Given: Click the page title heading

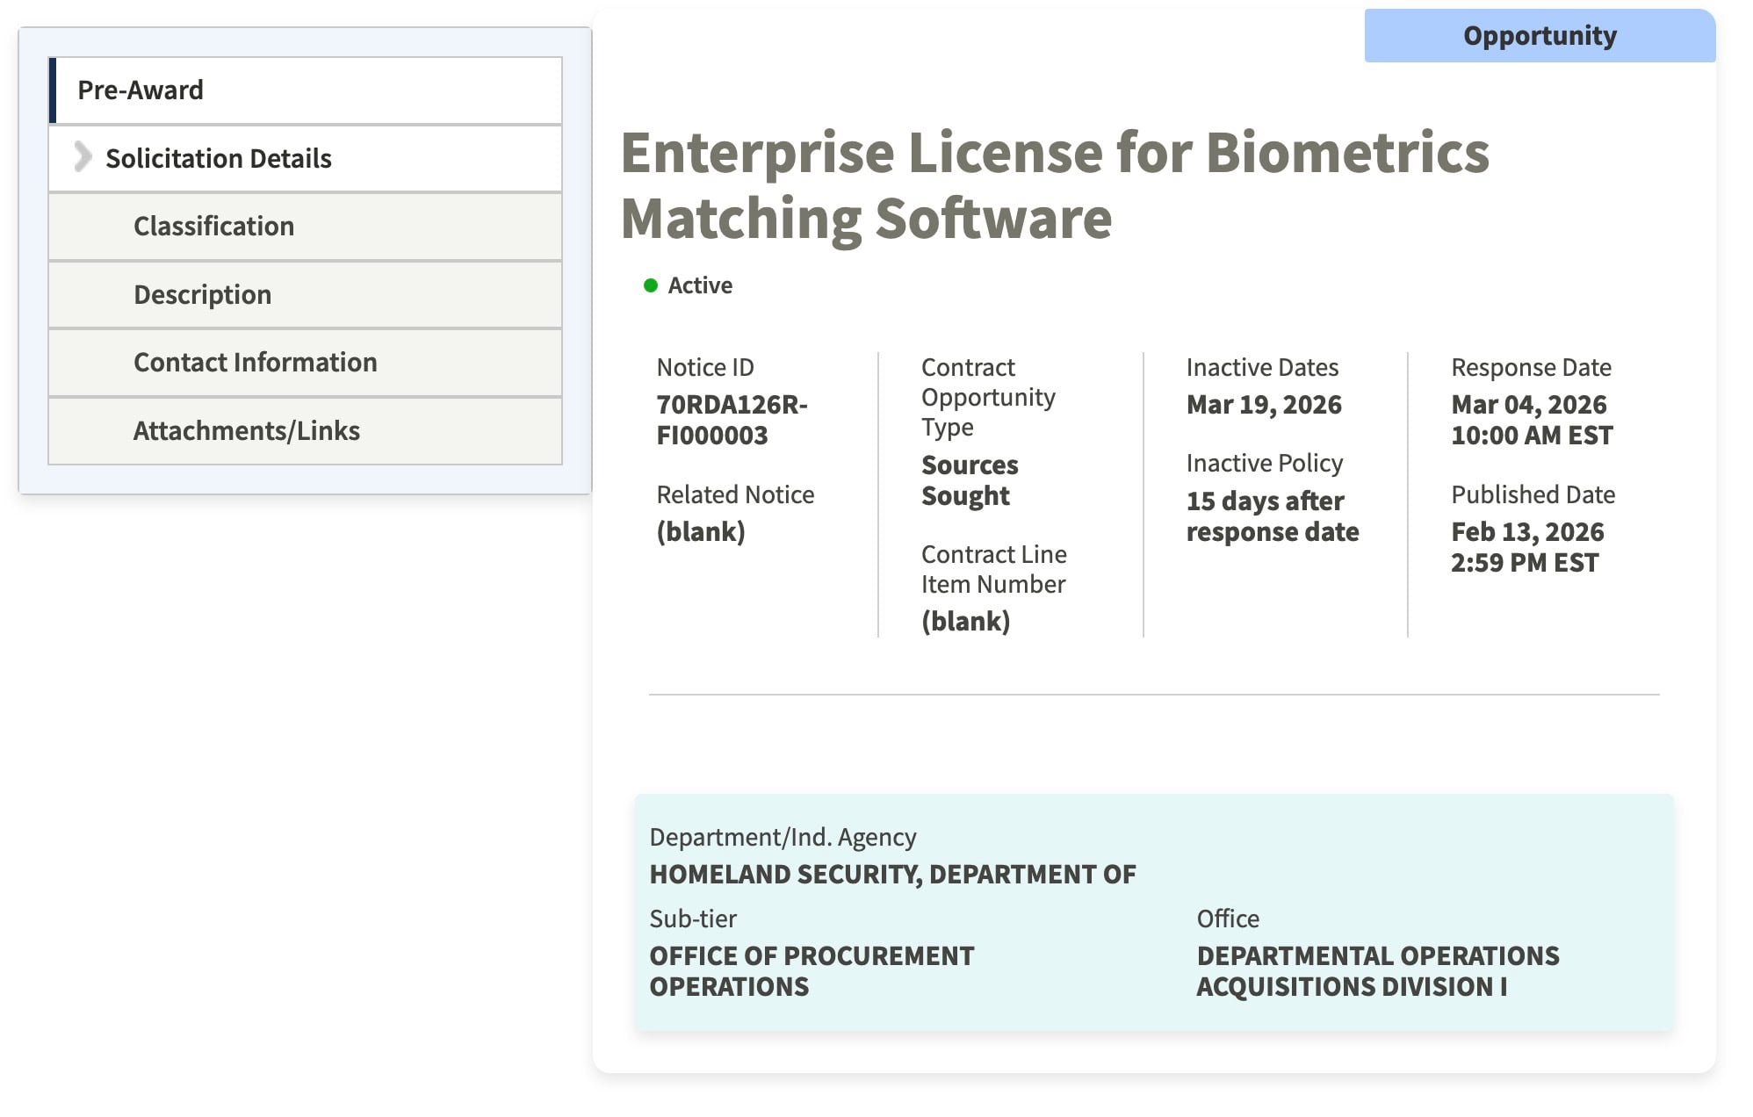Looking at the screenshot, I should point(1054,184).
